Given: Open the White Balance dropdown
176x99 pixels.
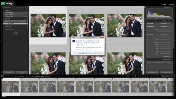Looking at the screenshot, I should 165,26.
